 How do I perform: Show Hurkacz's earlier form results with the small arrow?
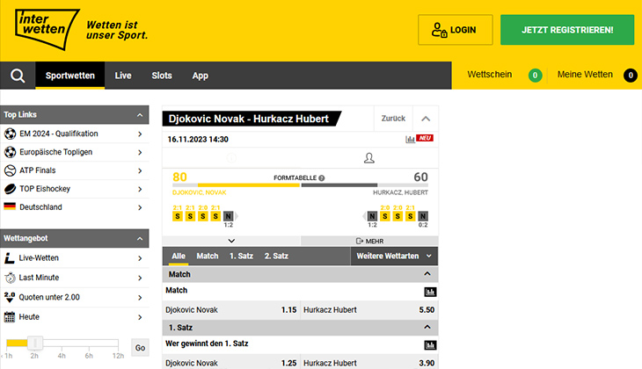(364, 216)
